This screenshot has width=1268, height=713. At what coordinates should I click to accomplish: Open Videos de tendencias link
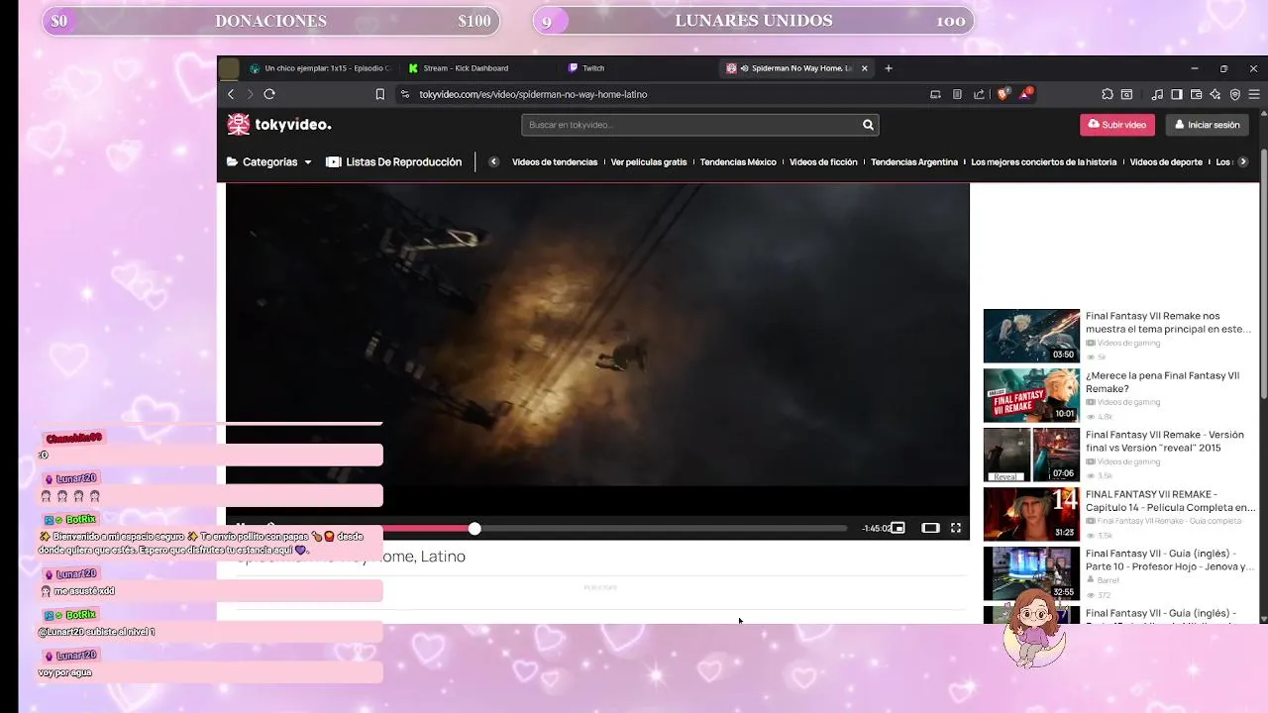pyautogui.click(x=555, y=162)
